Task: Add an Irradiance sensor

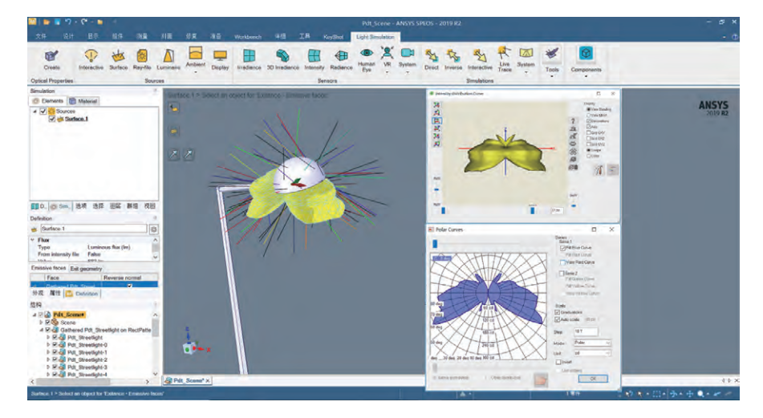Action: 249,57
